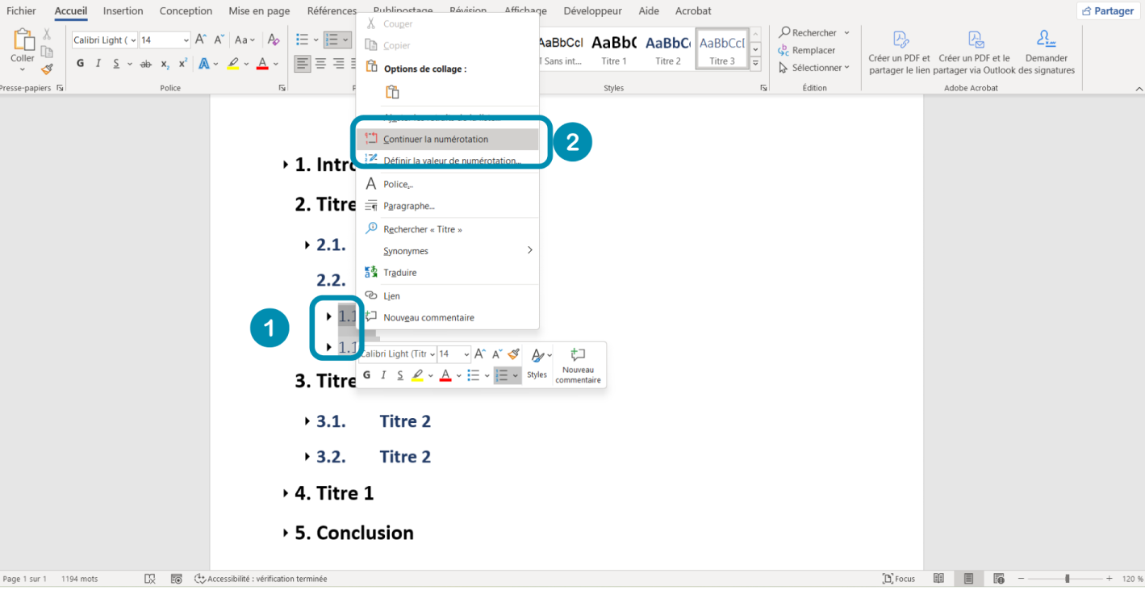
Task: Toggle strikethrough formatting in the ribbon
Action: tap(145, 64)
